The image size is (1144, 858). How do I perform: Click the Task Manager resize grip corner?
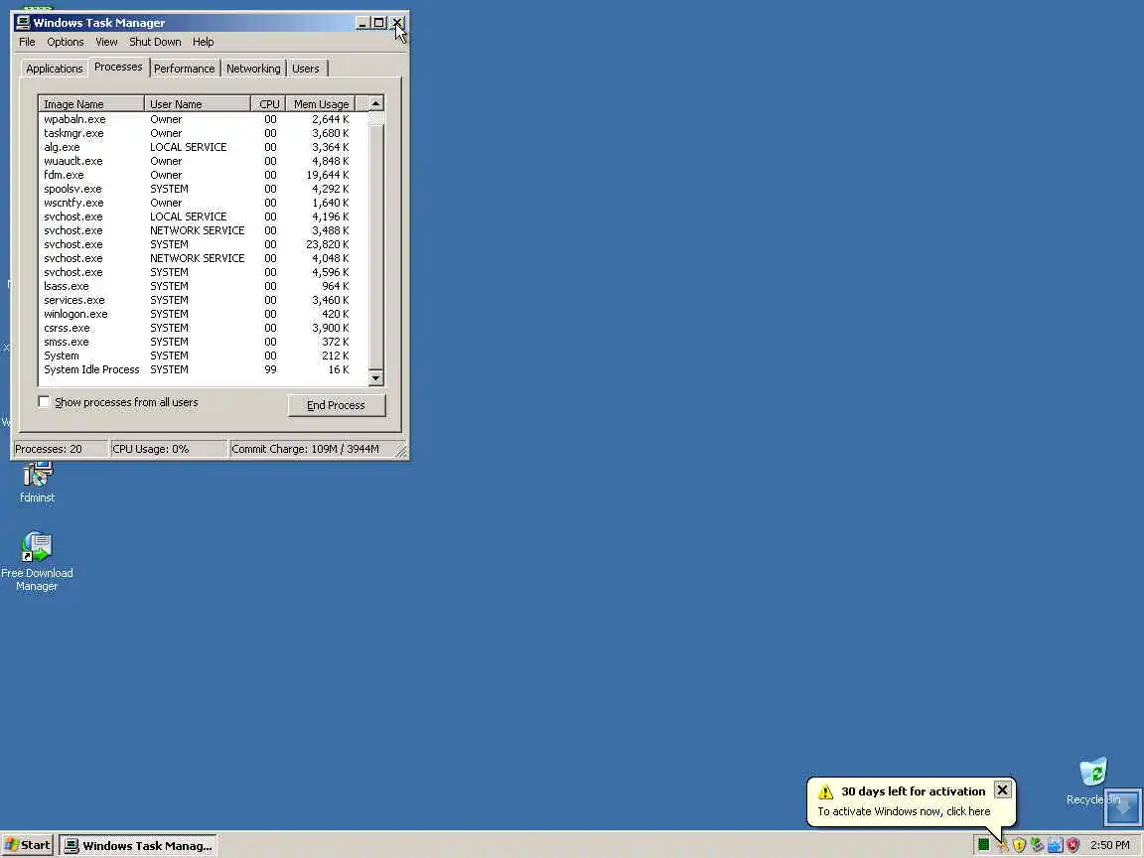(401, 452)
